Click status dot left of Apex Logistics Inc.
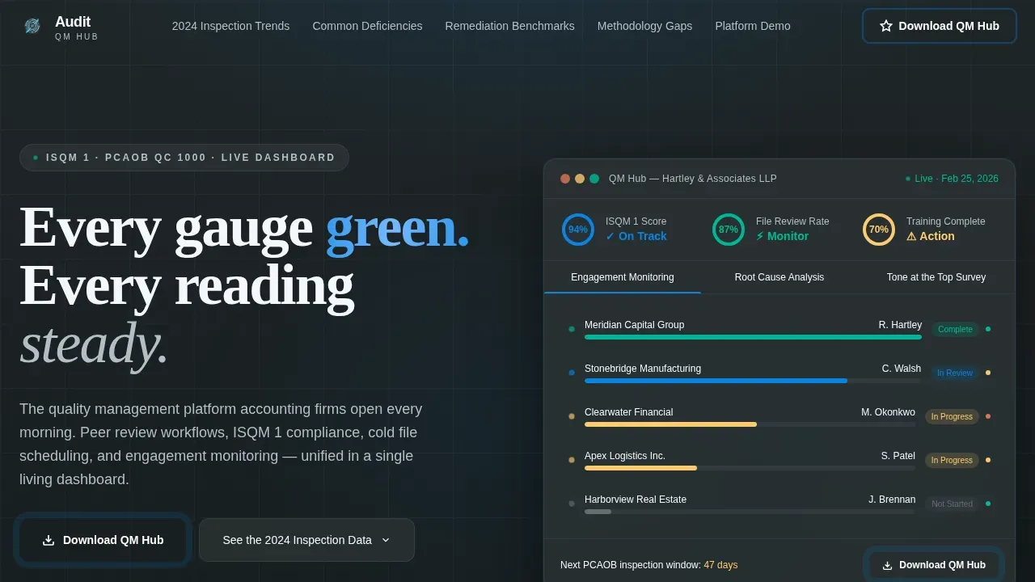 (572, 460)
